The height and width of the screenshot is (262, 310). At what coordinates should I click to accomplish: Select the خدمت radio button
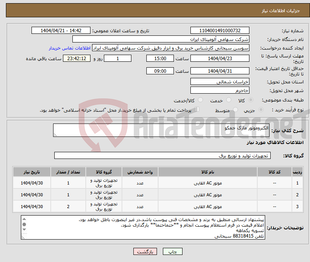click(x=229, y=100)
